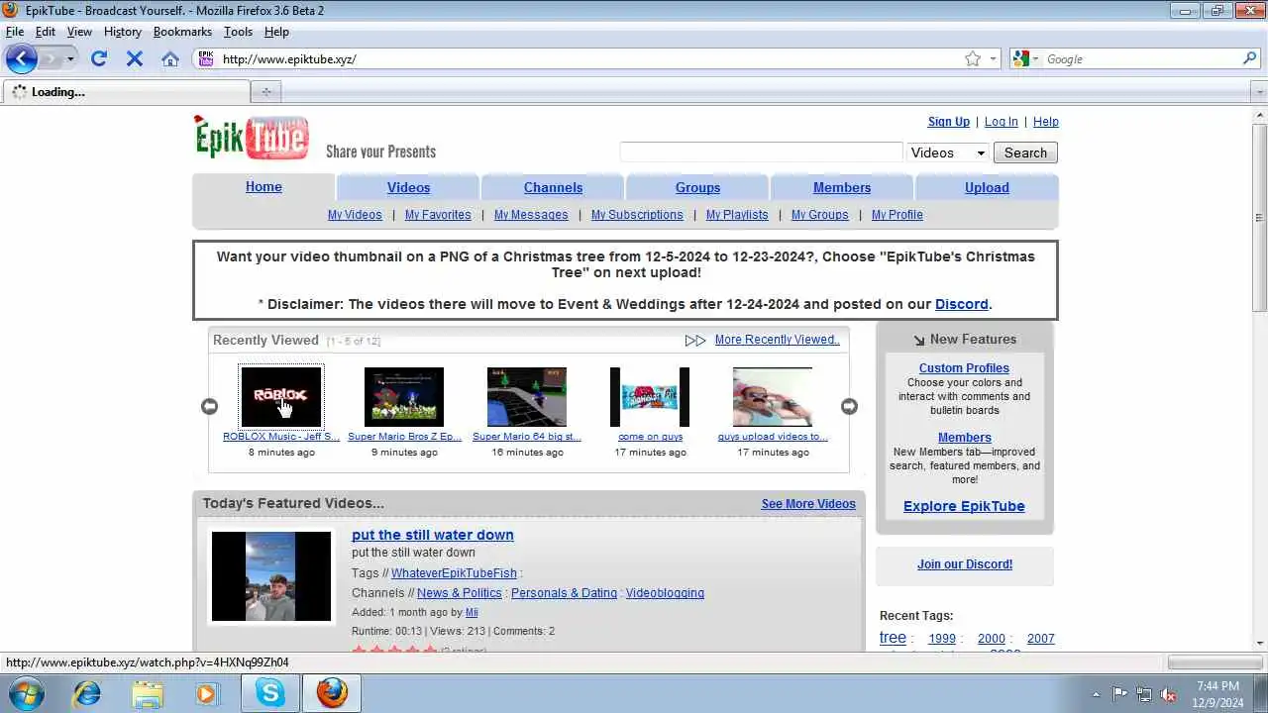Open the address bar history dropdown

(993, 59)
